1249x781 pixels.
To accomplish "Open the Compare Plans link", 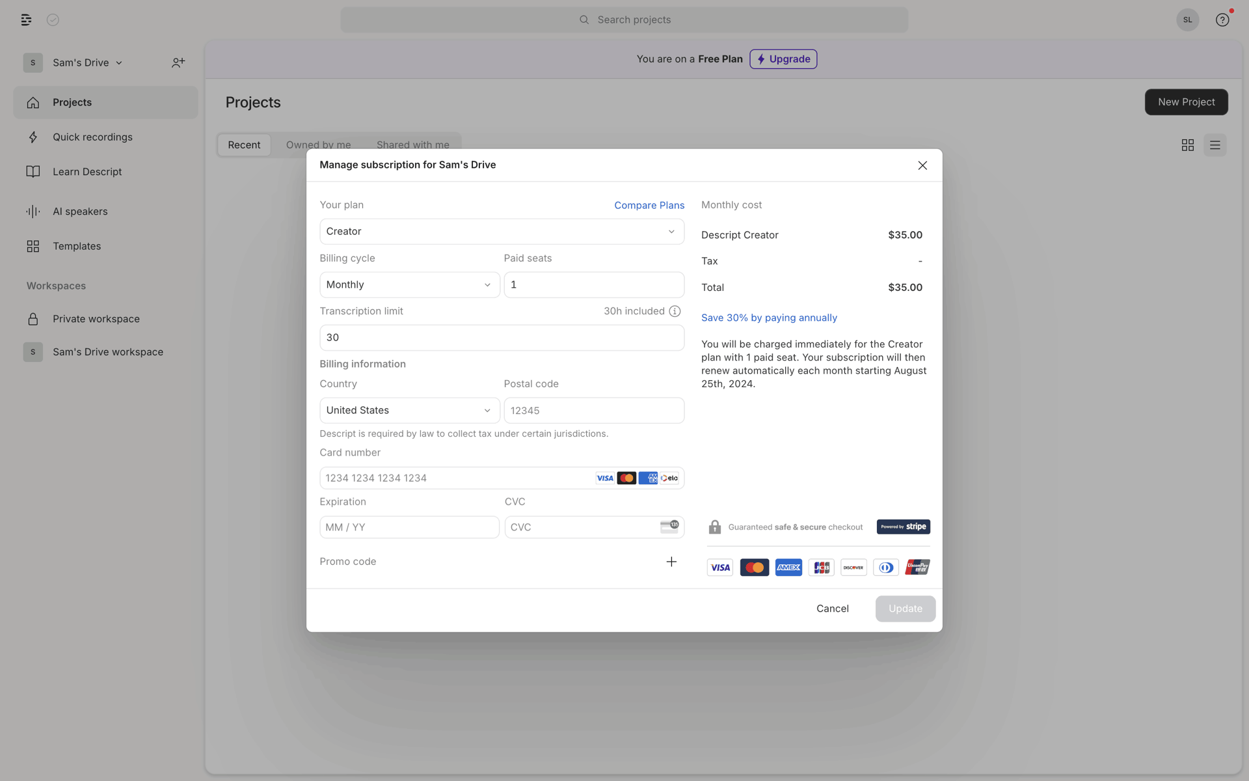I will pyautogui.click(x=649, y=205).
